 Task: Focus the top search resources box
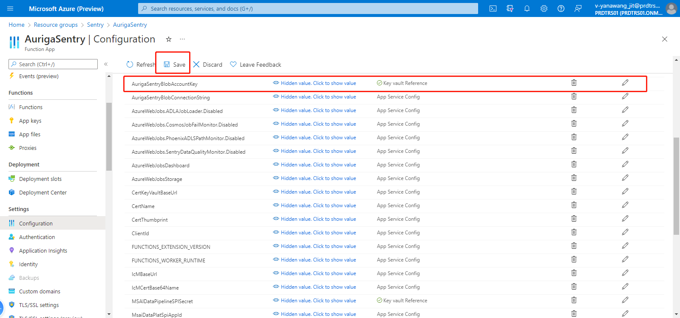(308, 8)
